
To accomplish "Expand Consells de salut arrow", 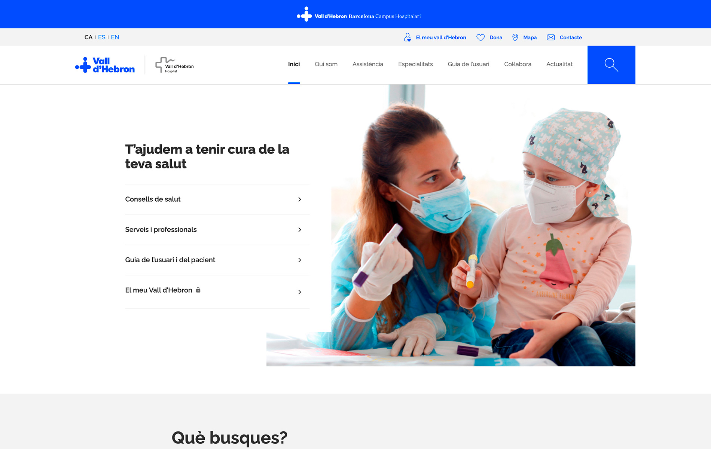I will (x=299, y=199).
